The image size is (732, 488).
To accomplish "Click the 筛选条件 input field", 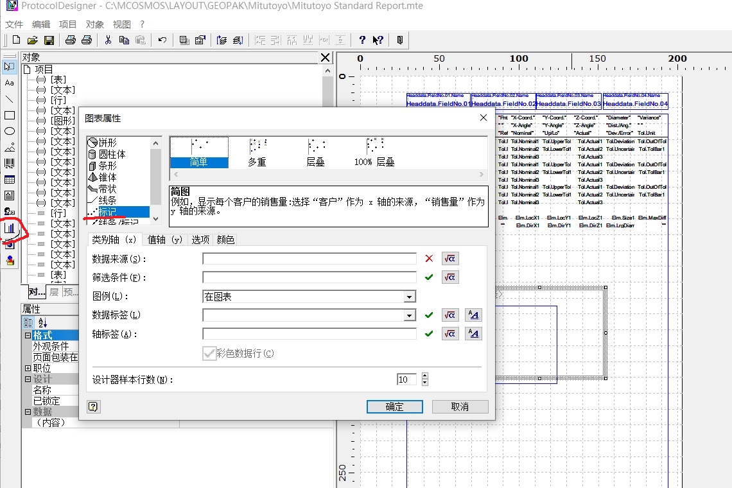I will point(309,277).
